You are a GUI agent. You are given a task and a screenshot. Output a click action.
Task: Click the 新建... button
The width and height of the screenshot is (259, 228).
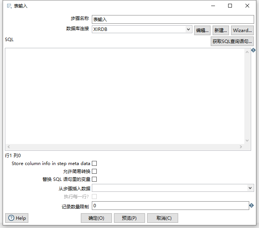pos(221,31)
